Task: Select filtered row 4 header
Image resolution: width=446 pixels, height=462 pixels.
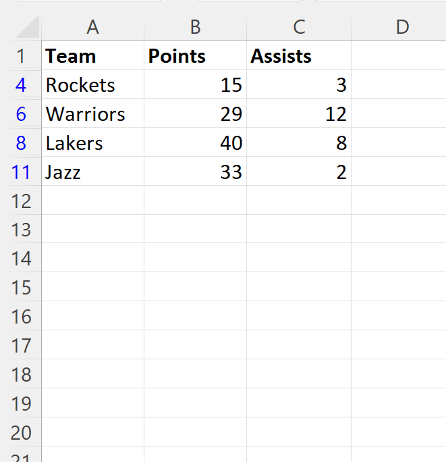Action: [21, 85]
